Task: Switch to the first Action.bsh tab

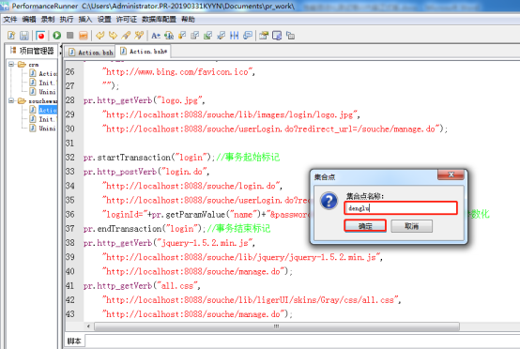Action: [x=91, y=53]
